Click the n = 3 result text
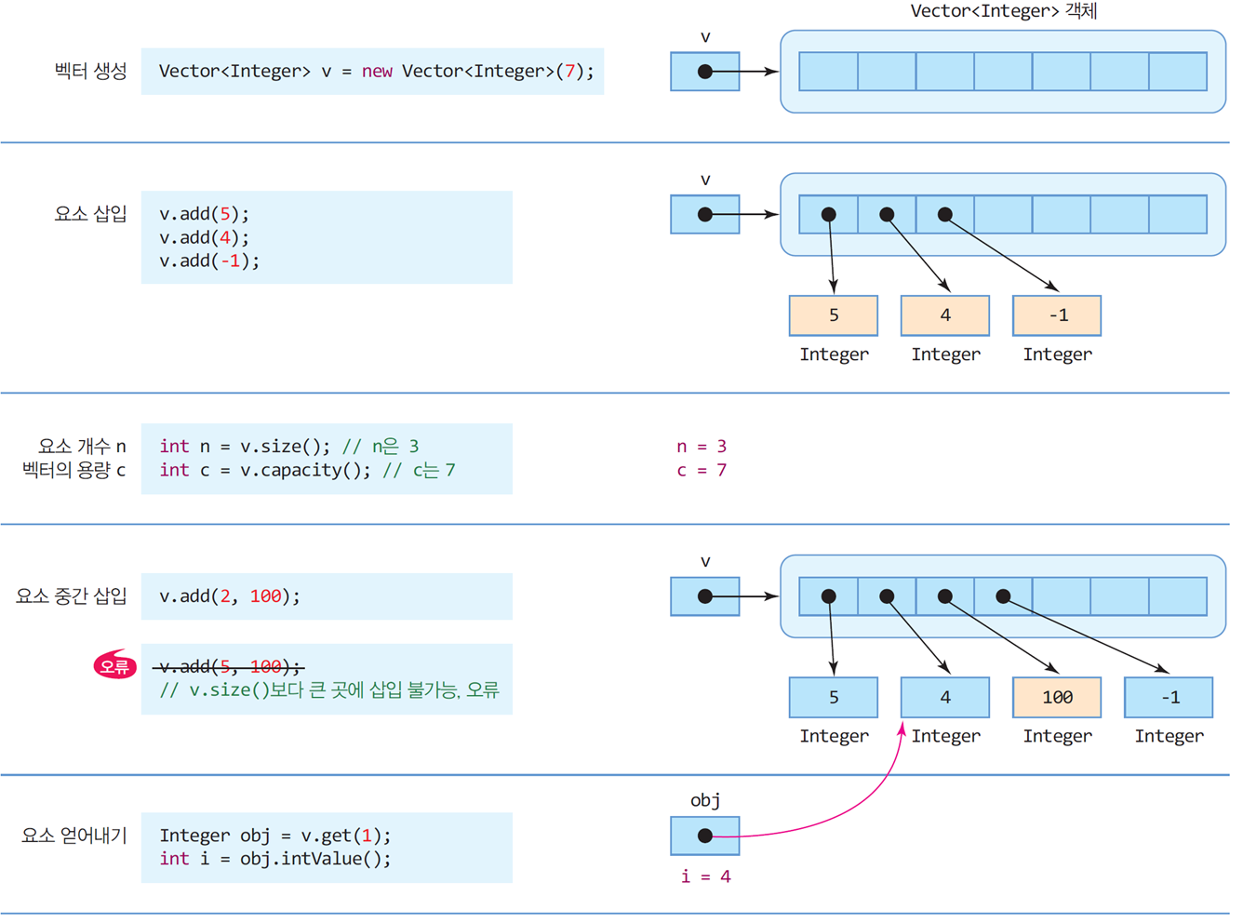Image resolution: width=1243 pixels, height=923 pixels. click(x=702, y=447)
